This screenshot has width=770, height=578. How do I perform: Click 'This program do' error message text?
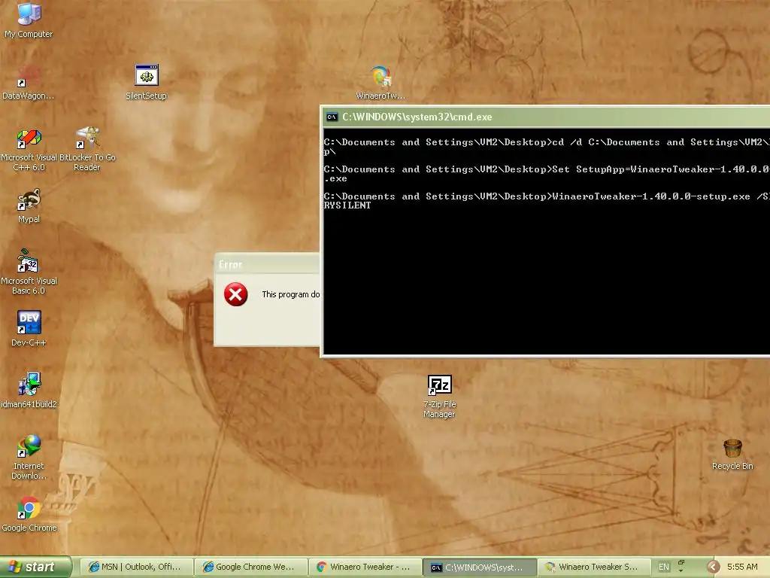point(291,294)
